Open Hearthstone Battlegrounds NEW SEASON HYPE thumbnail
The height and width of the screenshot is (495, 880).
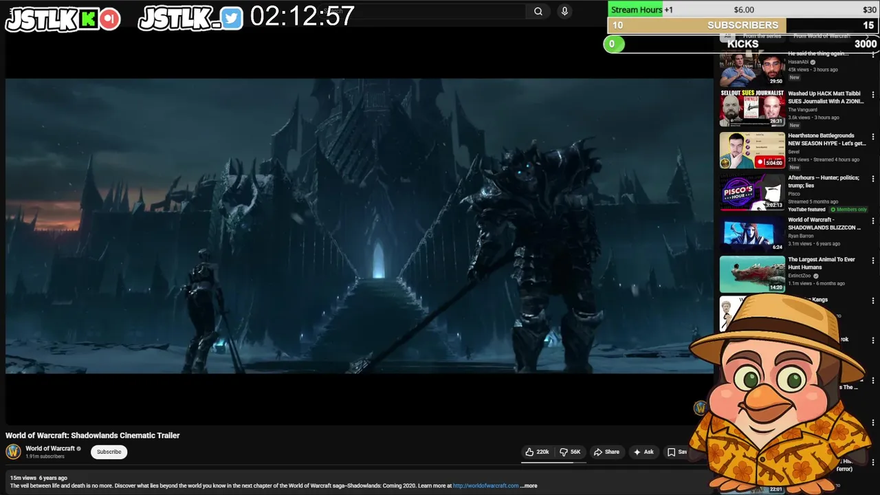coord(752,150)
